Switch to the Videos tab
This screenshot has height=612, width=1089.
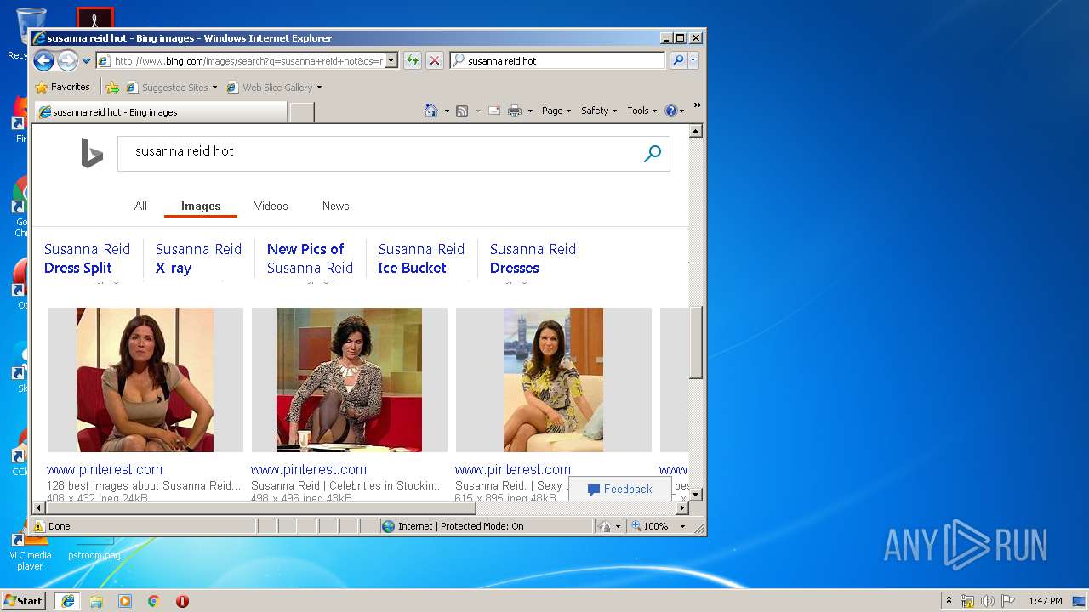(x=271, y=206)
